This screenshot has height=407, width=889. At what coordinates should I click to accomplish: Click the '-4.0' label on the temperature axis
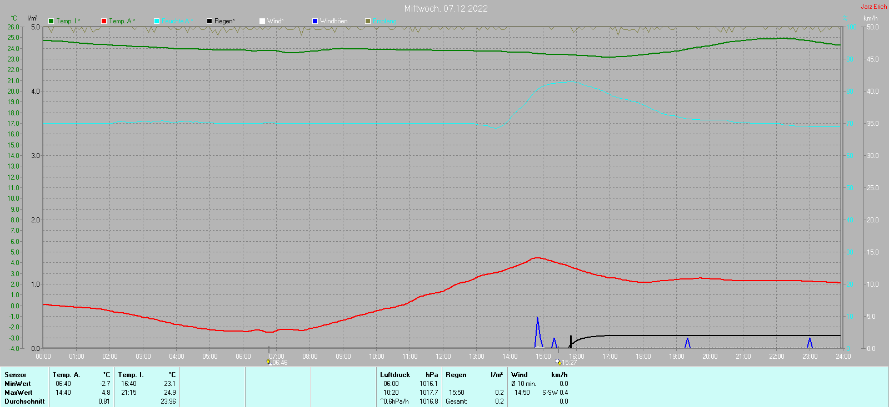pyautogui.click(x=13, y=348)
